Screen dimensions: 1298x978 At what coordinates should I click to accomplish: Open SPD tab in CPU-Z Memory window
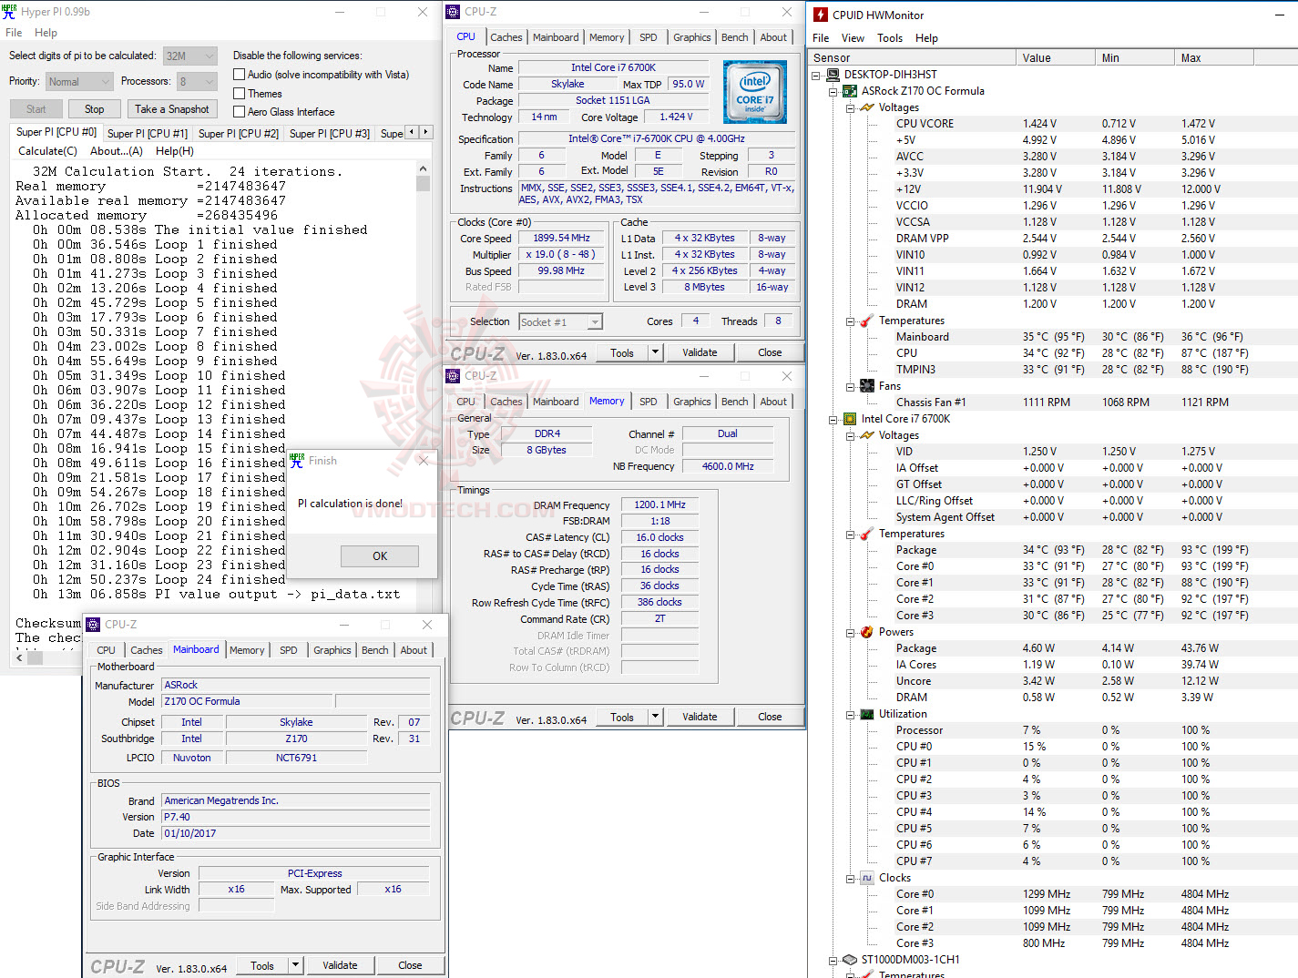(x=649, y=402)
